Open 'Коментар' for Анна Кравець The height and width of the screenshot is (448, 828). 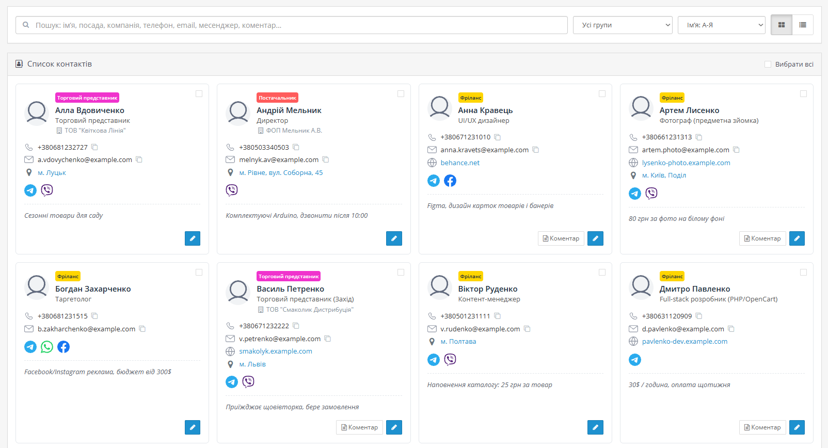coord(561,238)
